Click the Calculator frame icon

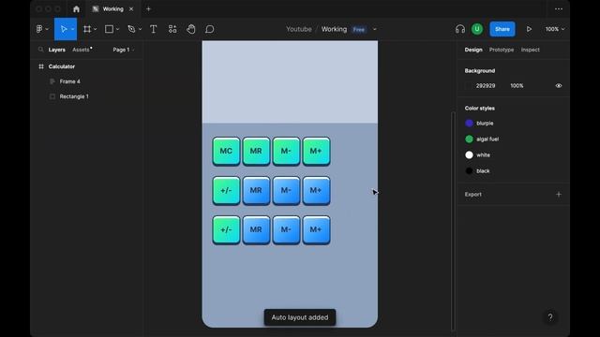click(x=41, y=66)
